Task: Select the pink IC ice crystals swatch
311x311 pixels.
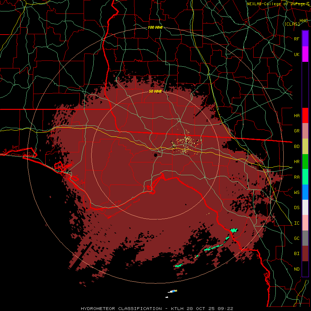Action: [x=305, y=223]
